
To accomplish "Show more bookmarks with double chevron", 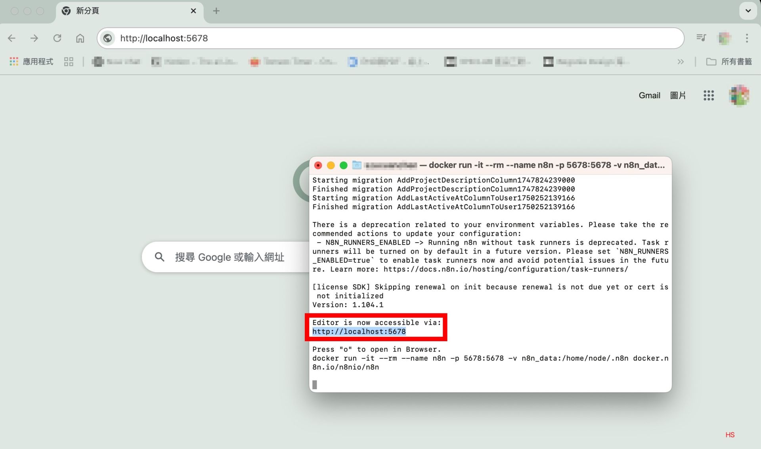I will pos(681,61).
